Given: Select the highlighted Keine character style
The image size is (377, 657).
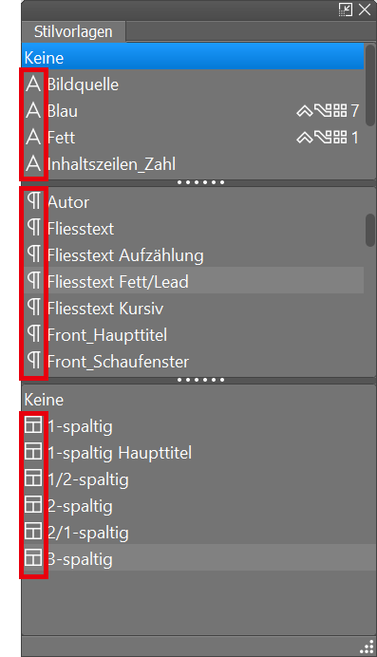Looking at the screenshot, I should pos(193,57).
